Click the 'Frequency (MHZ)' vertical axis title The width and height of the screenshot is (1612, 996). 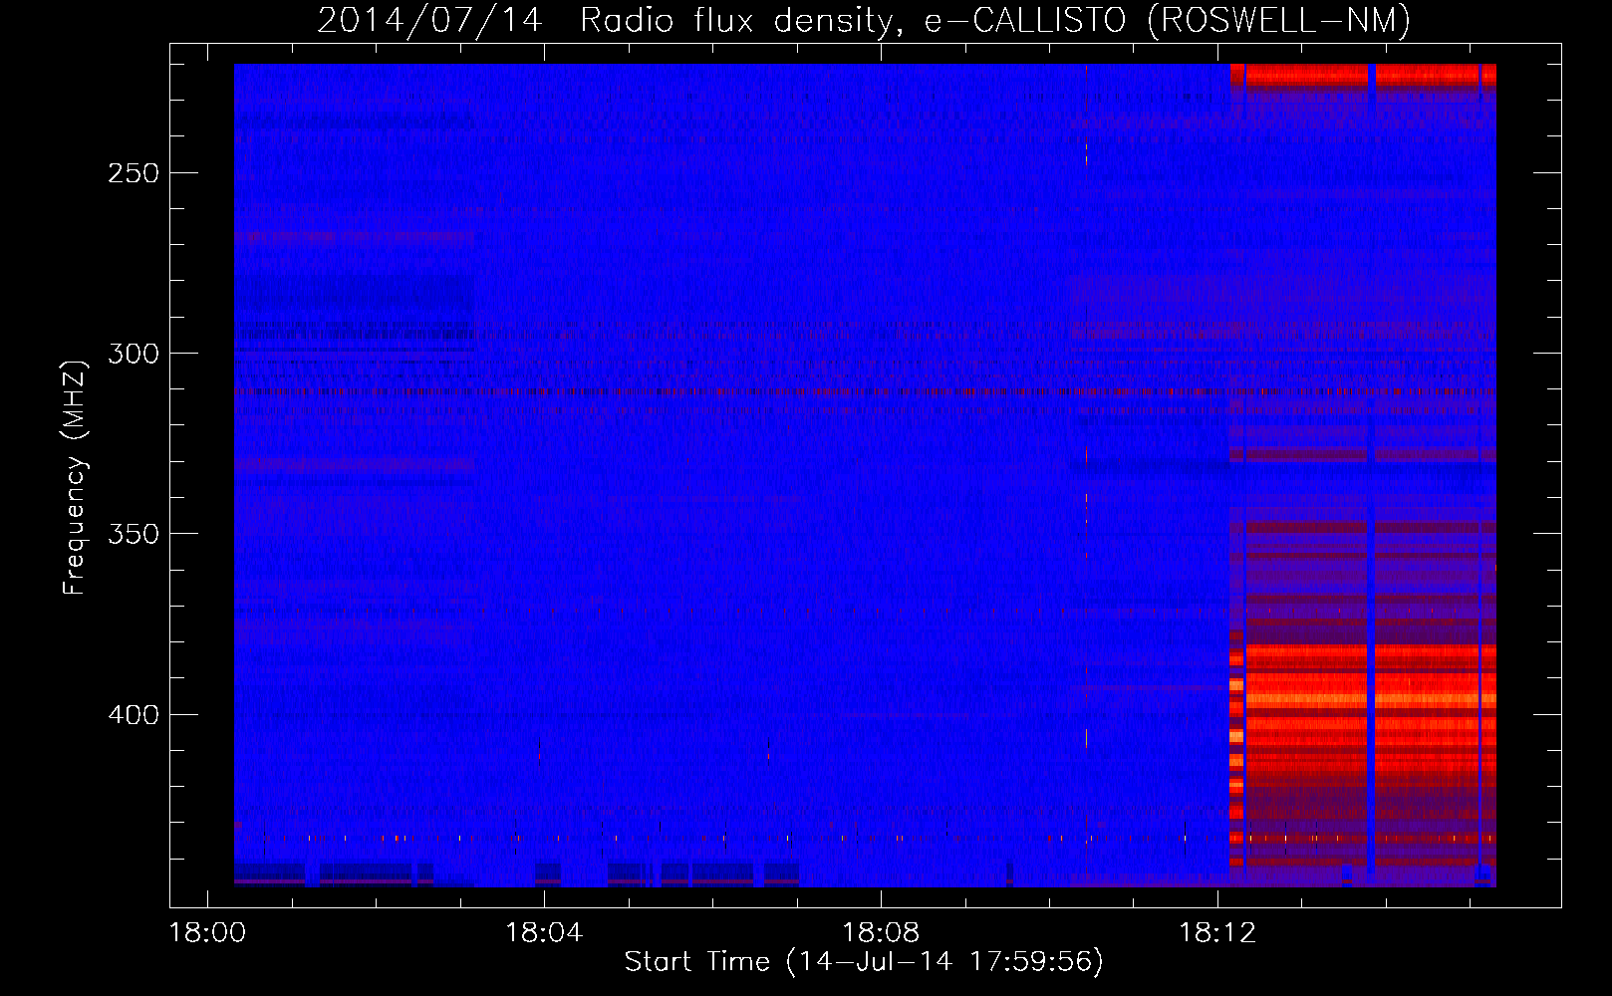[75, 478]
